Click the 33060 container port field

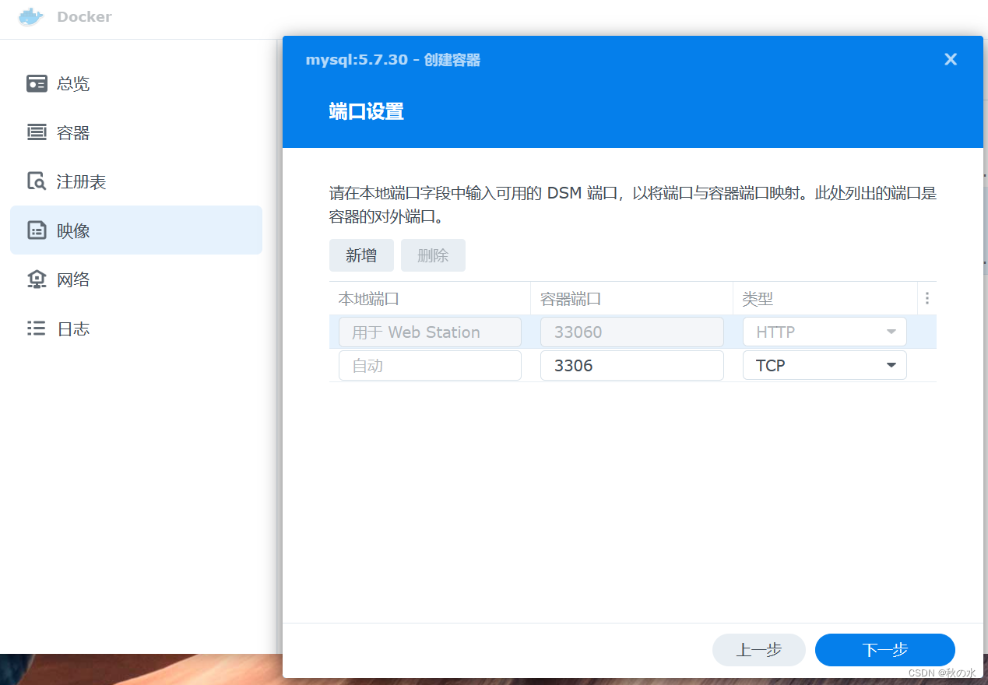pyautogui.click(x=632, y=332)
